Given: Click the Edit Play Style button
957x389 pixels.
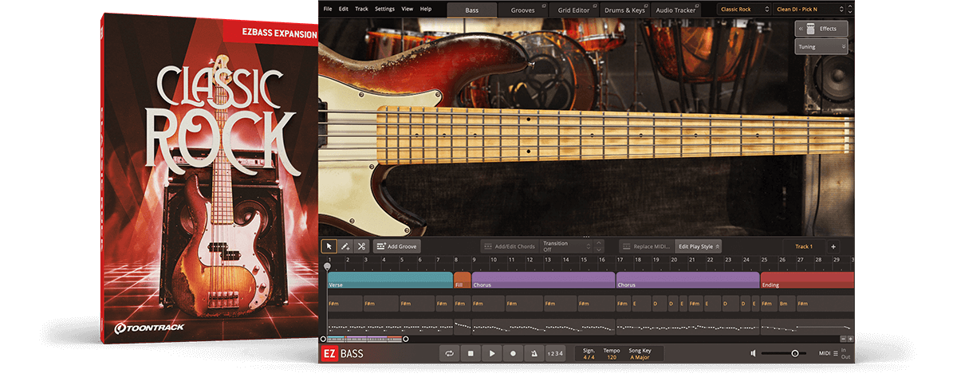Looking at the screenshot, I should tap(698, 246).
